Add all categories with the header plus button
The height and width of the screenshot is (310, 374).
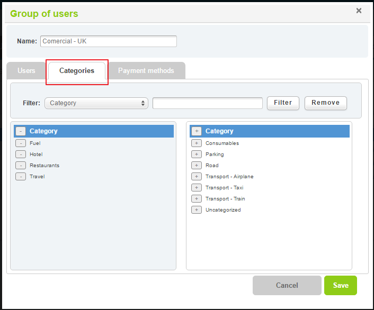coord(197,131)
